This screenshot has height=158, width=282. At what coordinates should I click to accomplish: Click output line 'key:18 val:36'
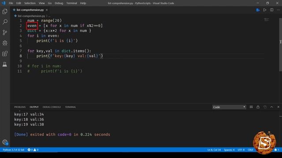click(29, 119)
